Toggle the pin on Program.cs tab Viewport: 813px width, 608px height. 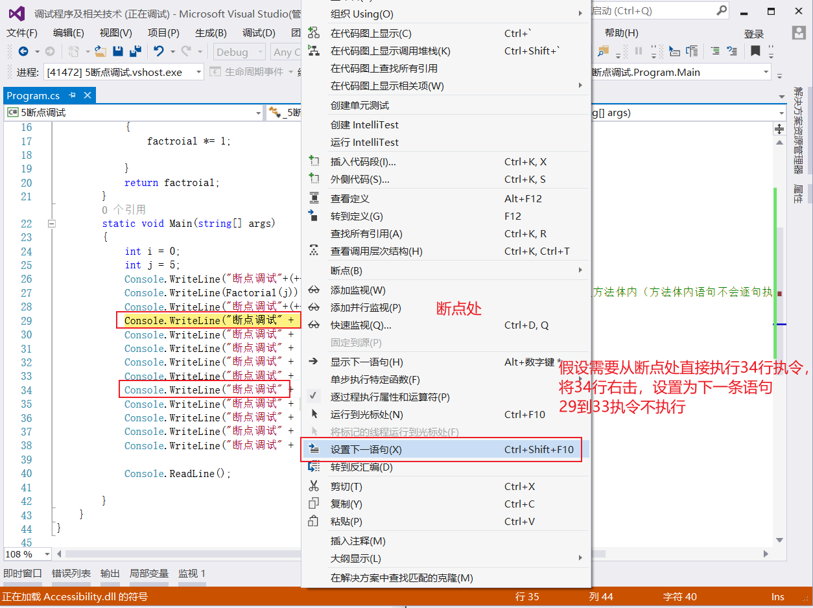[72, 95]
